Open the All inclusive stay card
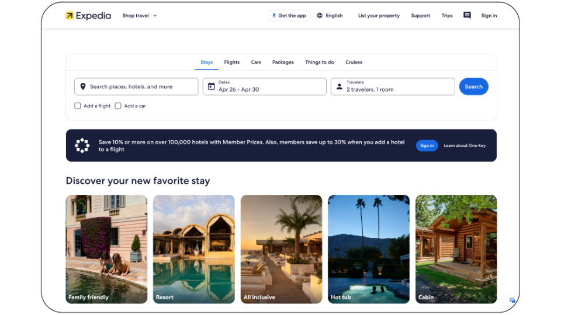561x315 pixels. click(x=281, y=249)
